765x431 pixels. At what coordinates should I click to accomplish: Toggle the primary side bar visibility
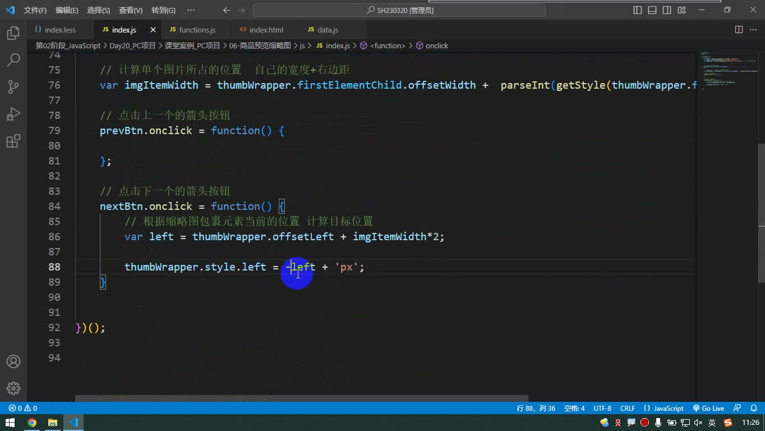[x=638, y=10]
